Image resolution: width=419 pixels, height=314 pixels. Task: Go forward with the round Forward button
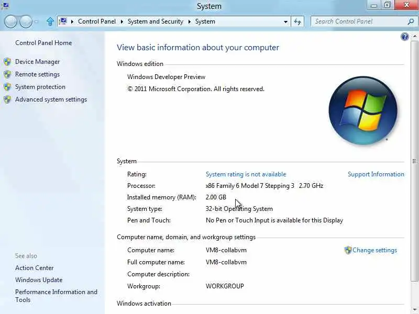[26, 21]
